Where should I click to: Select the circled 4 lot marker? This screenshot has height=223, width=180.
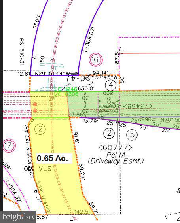tap(110, 85)
